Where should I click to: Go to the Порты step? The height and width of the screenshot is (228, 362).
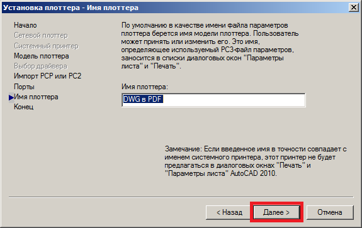25,87
